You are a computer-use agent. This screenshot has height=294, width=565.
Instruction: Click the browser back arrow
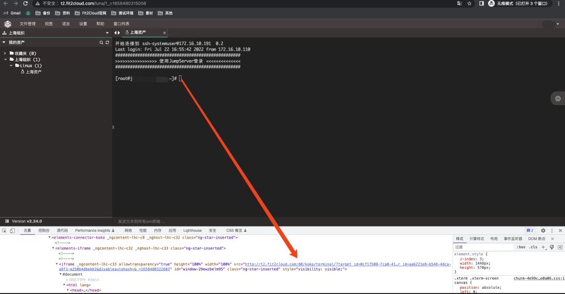[x=6, y=3]
